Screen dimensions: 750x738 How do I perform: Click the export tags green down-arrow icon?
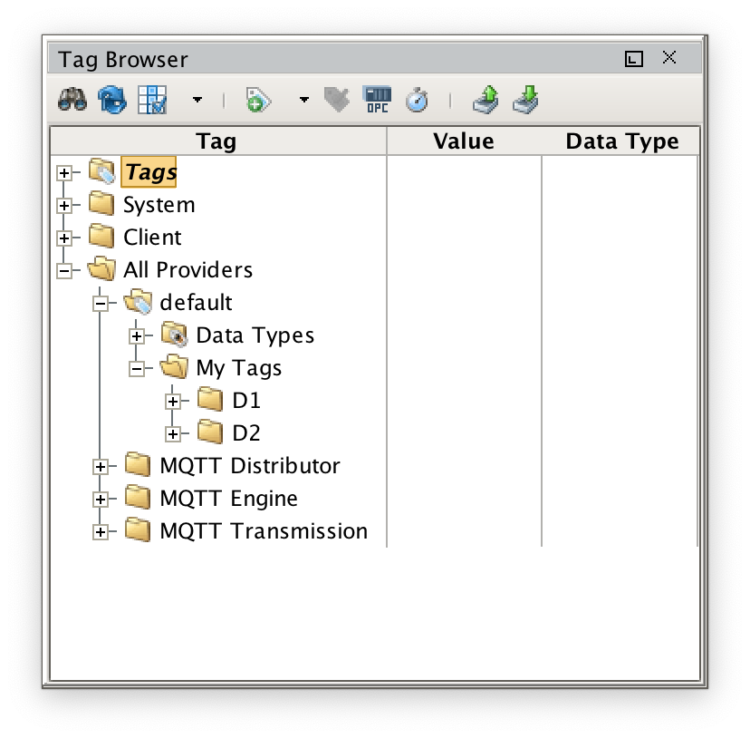pyautogui.click(x=525, y=100)
